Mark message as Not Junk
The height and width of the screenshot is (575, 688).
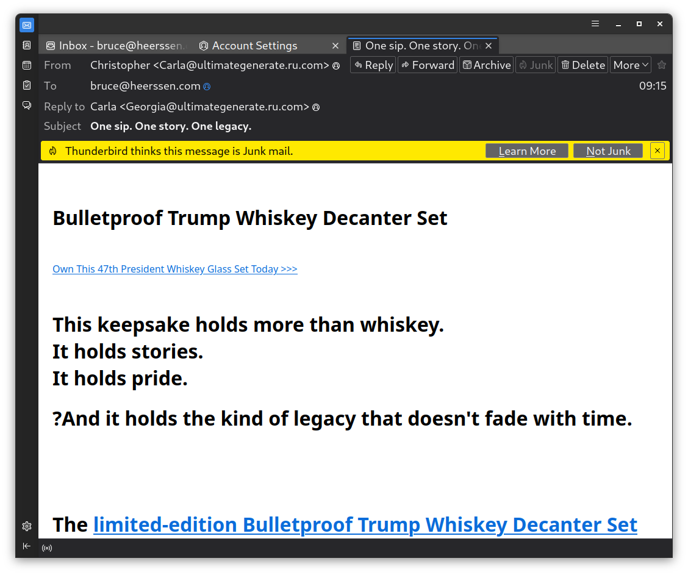[x=608, y=151]
